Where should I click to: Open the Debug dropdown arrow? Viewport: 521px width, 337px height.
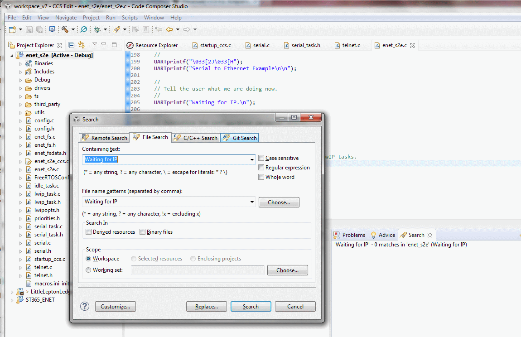(105, 29)
